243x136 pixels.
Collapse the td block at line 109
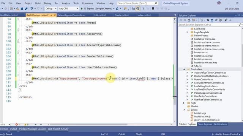pyautogui.click(x=18, y=75)
